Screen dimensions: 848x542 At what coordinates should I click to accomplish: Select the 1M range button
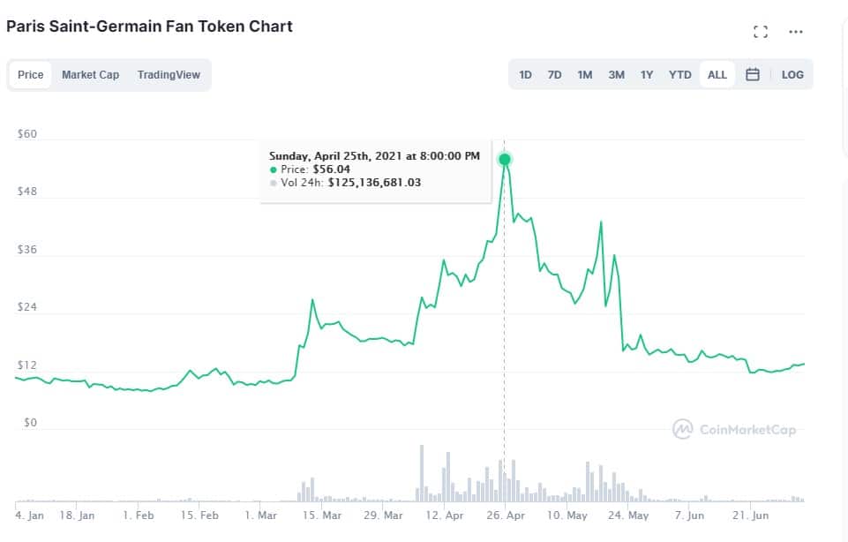(584, 75)
